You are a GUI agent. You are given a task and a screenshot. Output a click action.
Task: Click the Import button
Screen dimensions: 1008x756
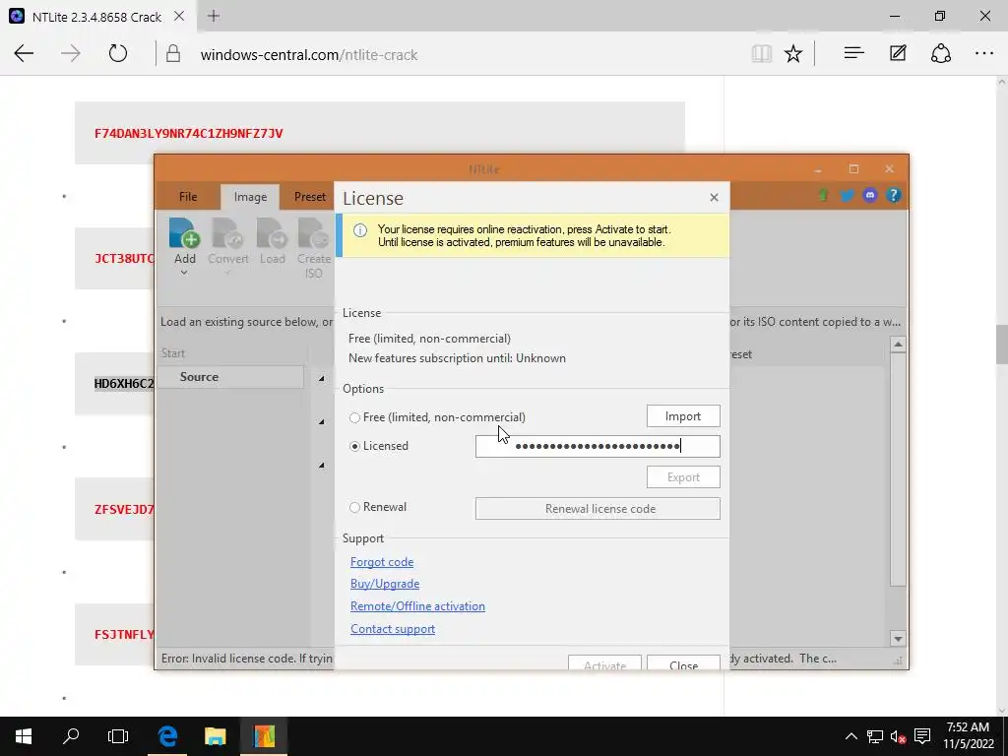click(x=683, y=416)
